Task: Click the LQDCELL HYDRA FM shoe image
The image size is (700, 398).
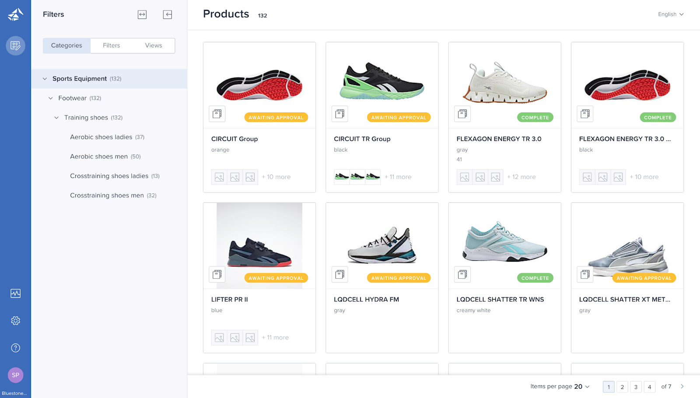Action: pyautogui.click(x=382, y=245)
